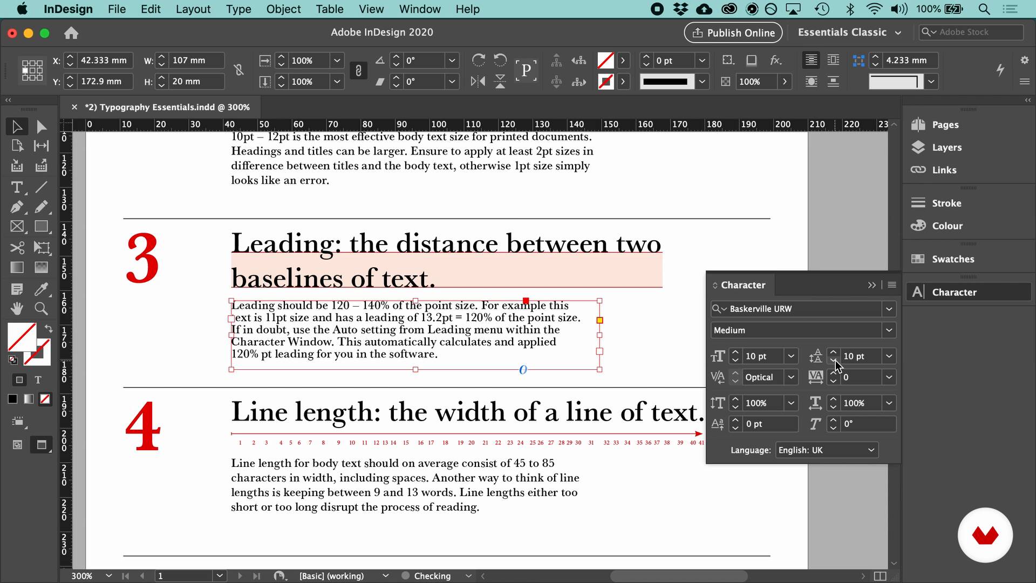The width and height of the screenshot is (1036, 583).
Task: Open the Swatches panel tab
Action: pos(952,259)
